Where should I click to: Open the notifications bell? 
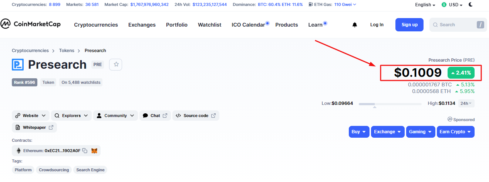(x=355, y=25)
